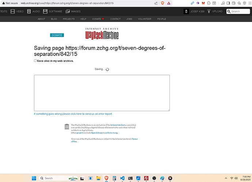Screen dimensions: 252x182
Task: Click the browser URL address bar
Action: [87, 3]
